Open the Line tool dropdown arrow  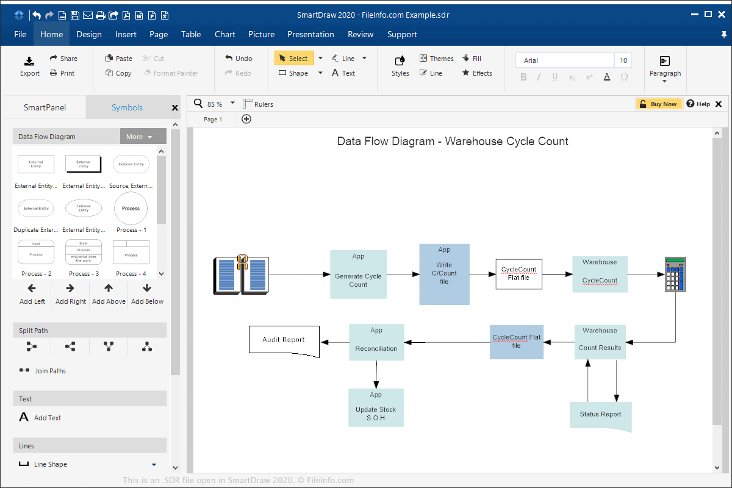pyautogui.click(x=364, y=59)
